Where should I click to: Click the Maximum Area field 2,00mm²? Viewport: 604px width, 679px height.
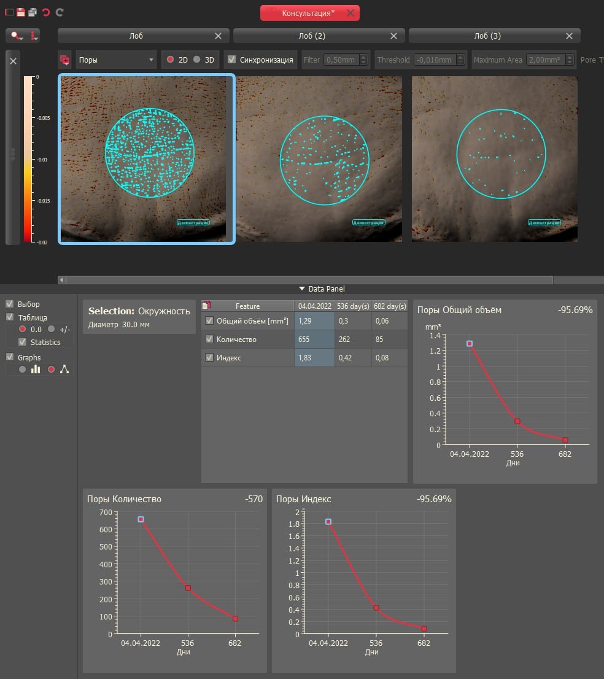click(x=546, y=60)
